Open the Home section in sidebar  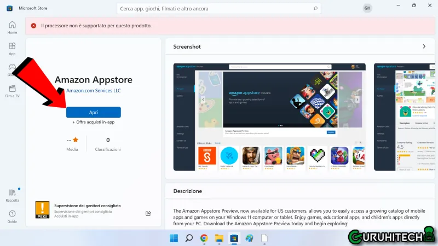[x=12, y=27]
